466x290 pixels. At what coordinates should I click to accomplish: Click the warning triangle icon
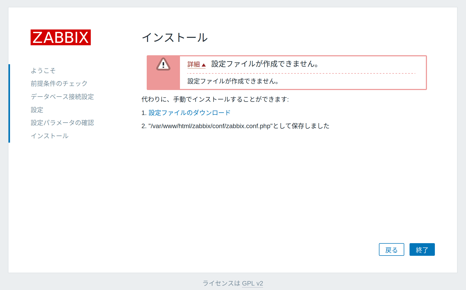[163, 64]
